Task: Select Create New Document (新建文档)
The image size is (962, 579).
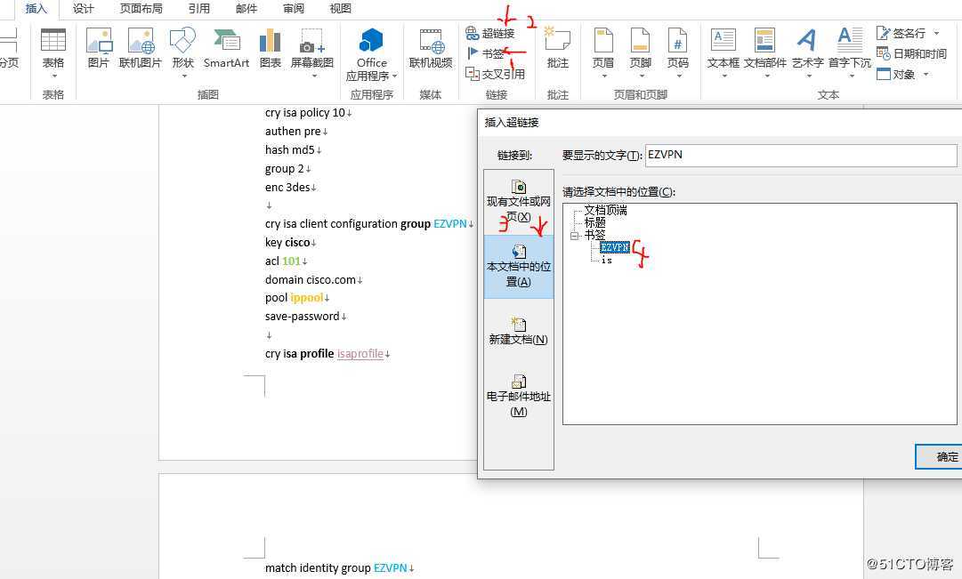Action: (519, 331)
